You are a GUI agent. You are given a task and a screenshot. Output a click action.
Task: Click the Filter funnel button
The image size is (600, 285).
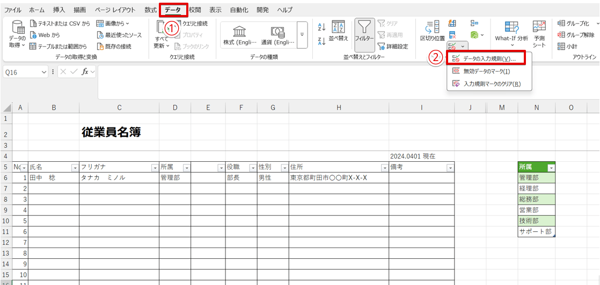(x=364, y=33)
